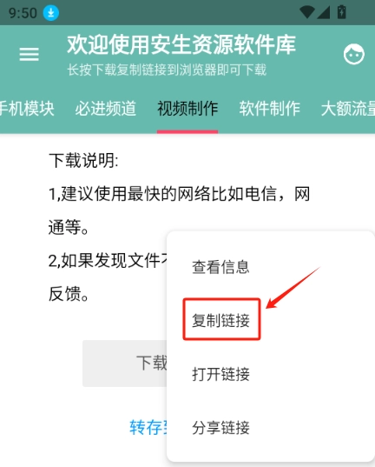Tap the 9:50 clock in status bar
Image resolution: width=375 pixels, height=467 pixels.
(23, 13)
